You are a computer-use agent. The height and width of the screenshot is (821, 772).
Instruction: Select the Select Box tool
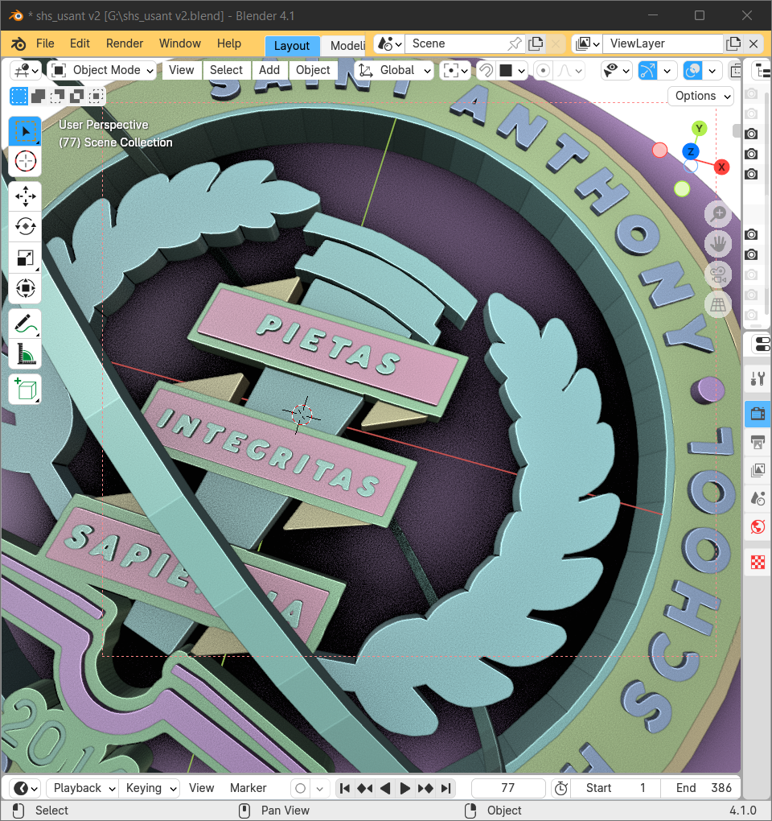[x=25, y=131]
